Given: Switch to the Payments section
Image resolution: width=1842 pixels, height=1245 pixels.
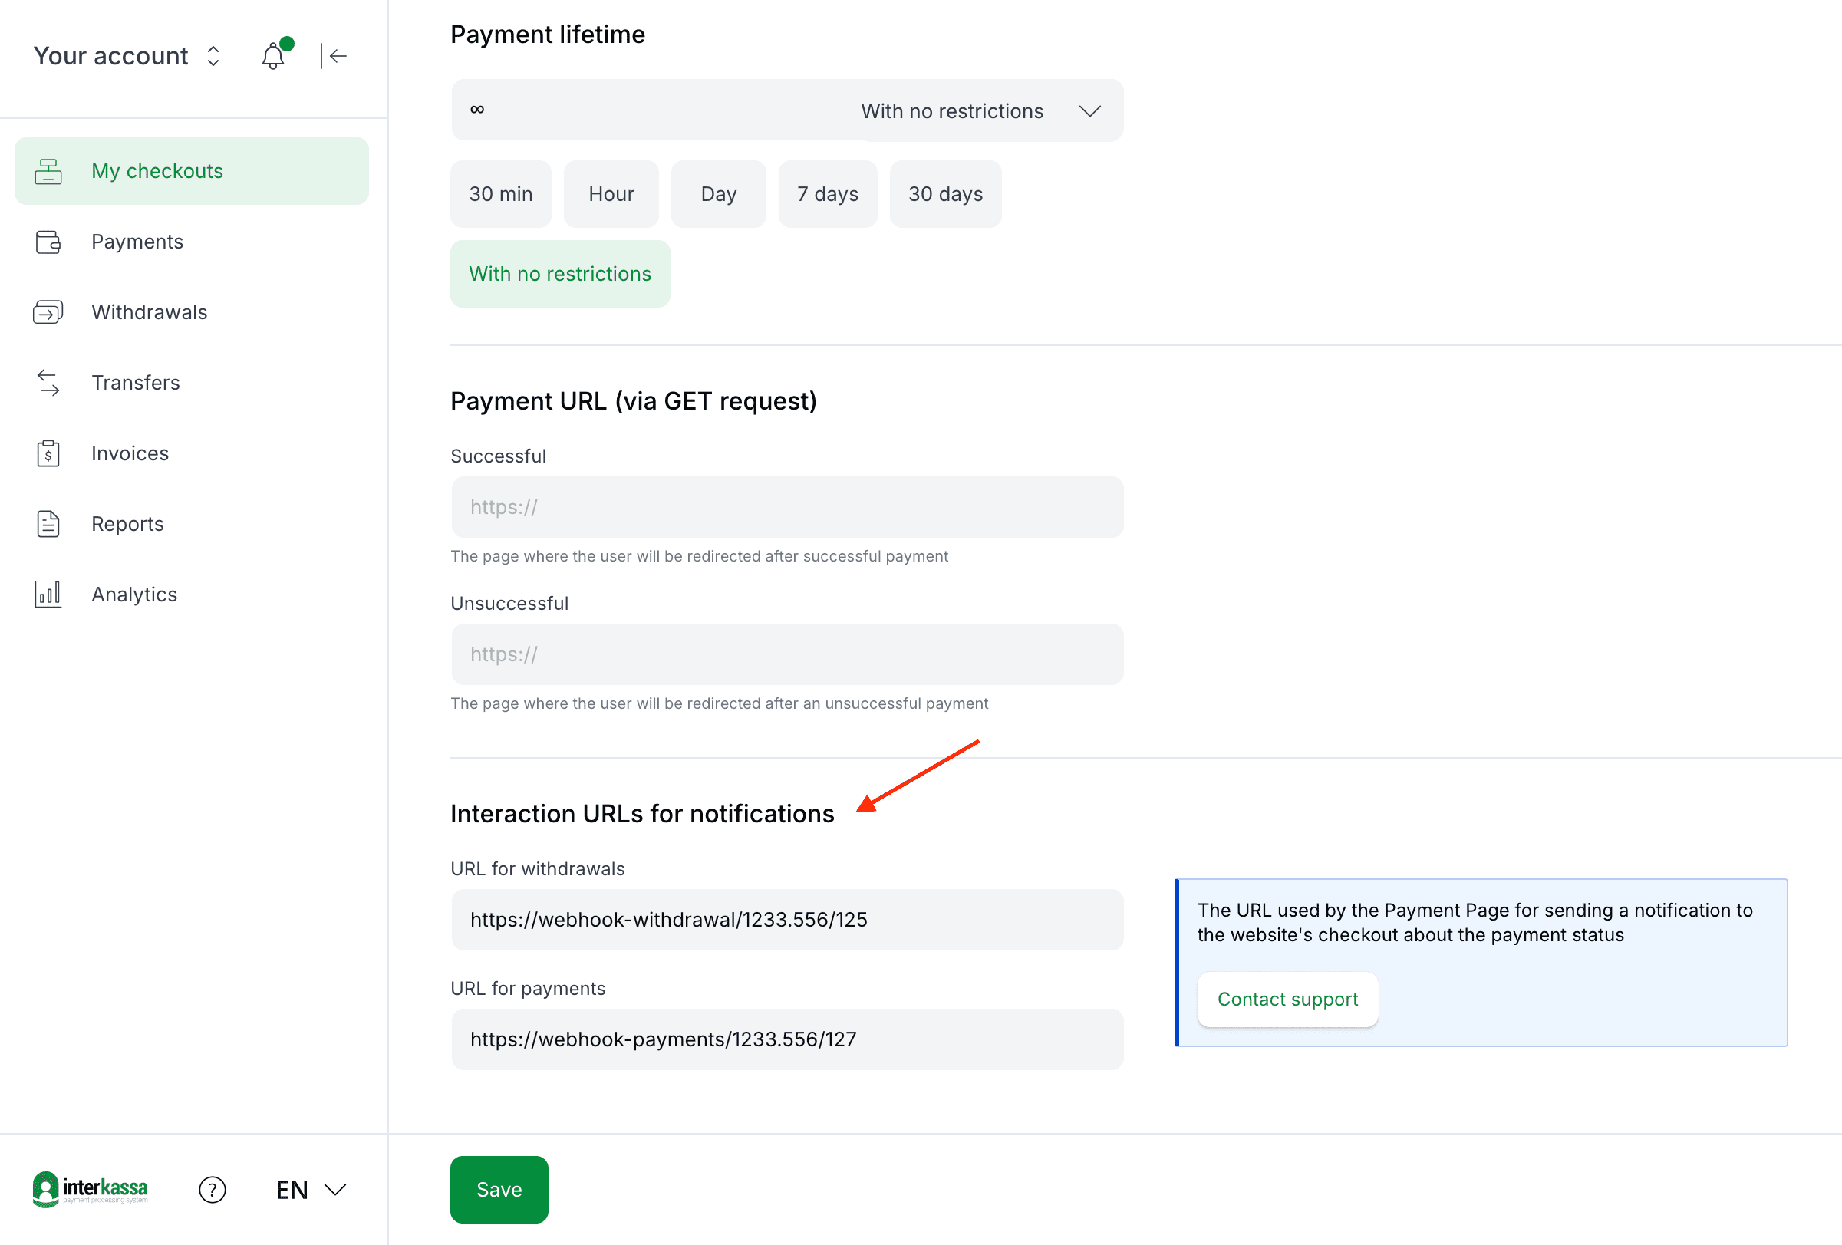Looking at the screenshot, I should 137,241.
